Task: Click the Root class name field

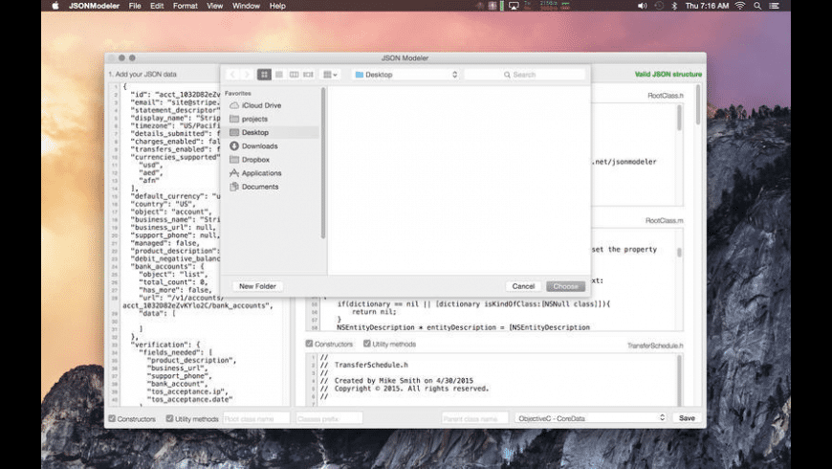Action: 256,418
